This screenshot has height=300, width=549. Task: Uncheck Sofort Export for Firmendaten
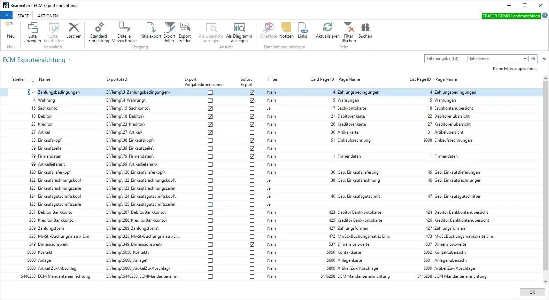pos(252,156)
